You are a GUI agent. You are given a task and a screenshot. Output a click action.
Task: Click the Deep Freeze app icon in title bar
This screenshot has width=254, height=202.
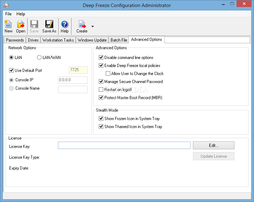[x=6, y=5]
